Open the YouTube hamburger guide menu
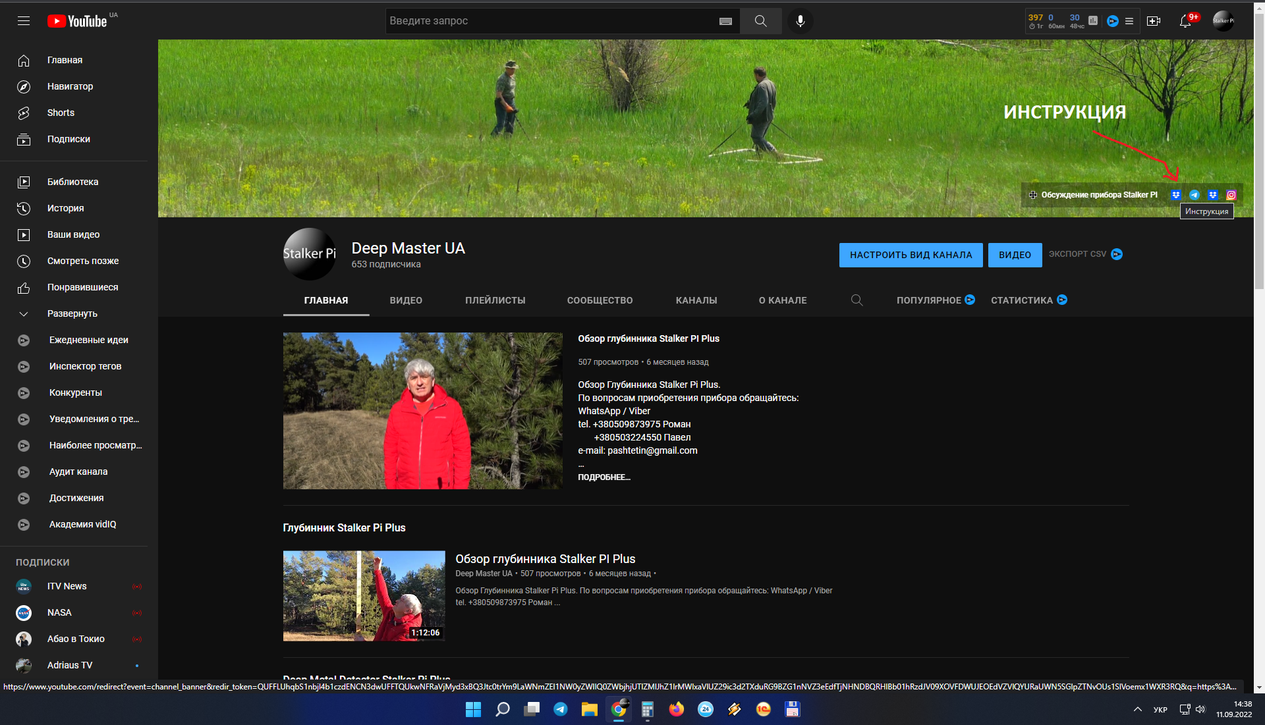Viewport: 1265px width, 725px height. pos(24,21)
